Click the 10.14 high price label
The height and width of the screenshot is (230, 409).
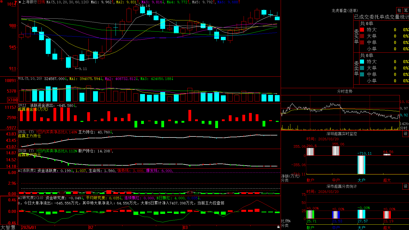[145, 6]
